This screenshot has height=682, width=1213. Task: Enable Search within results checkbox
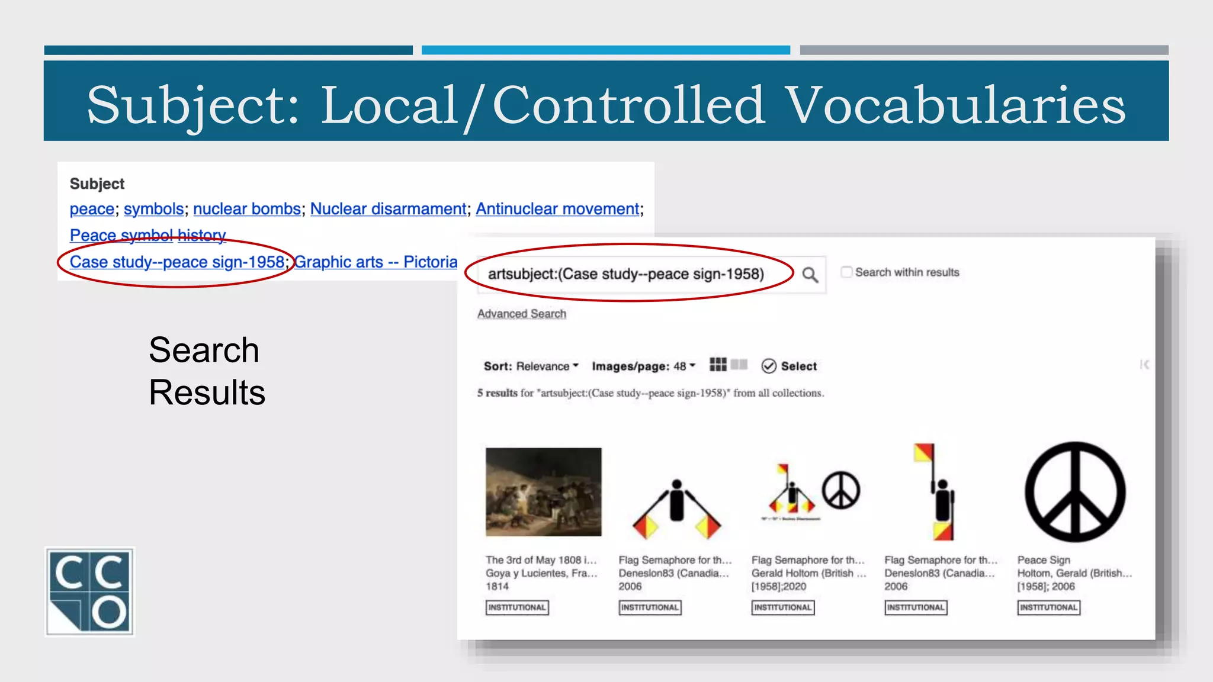point(847,272)
